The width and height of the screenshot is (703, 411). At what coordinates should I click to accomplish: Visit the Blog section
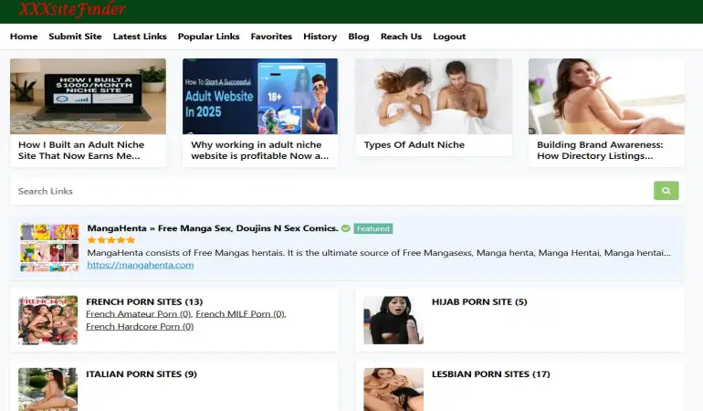point(359,37)
